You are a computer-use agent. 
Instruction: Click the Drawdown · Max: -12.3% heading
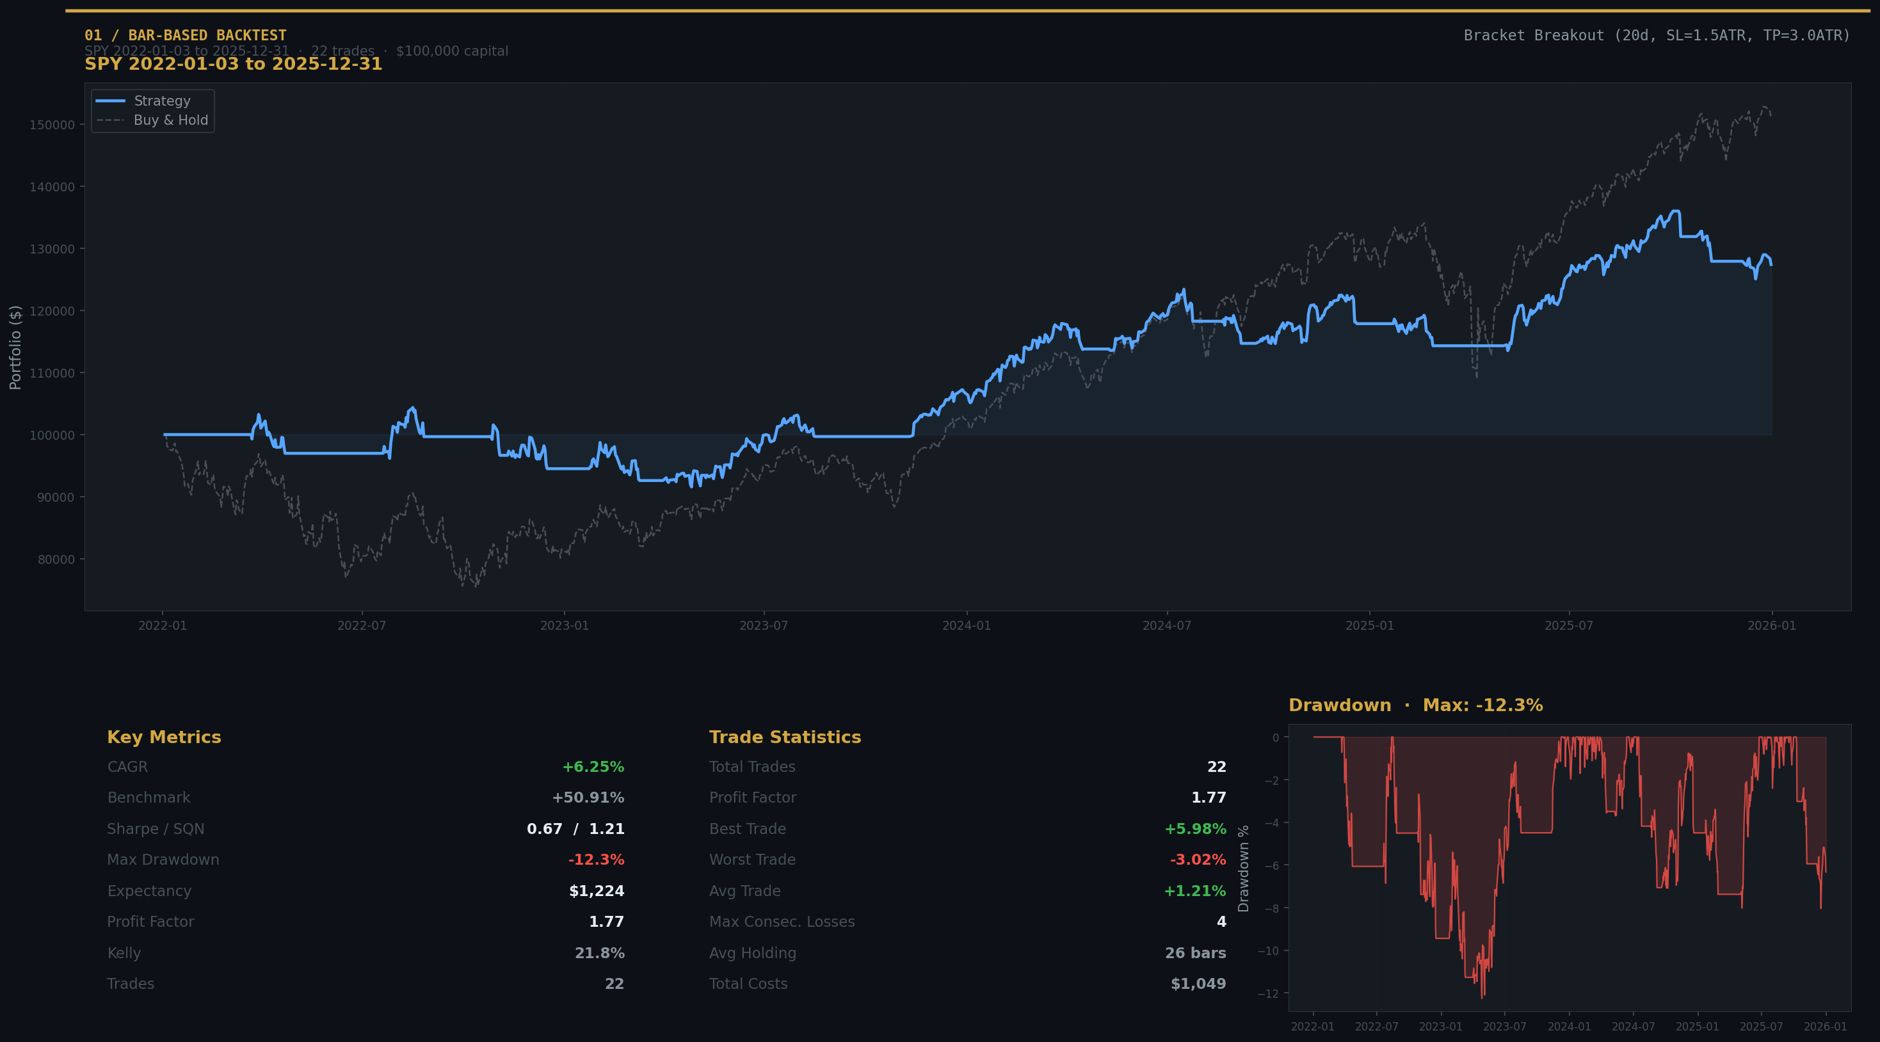click(x=1416, y=705)
